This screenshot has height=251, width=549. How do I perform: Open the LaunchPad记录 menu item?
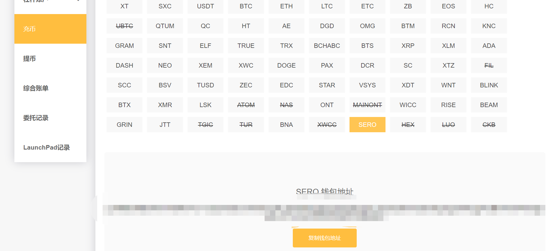(x=50, y=147)
